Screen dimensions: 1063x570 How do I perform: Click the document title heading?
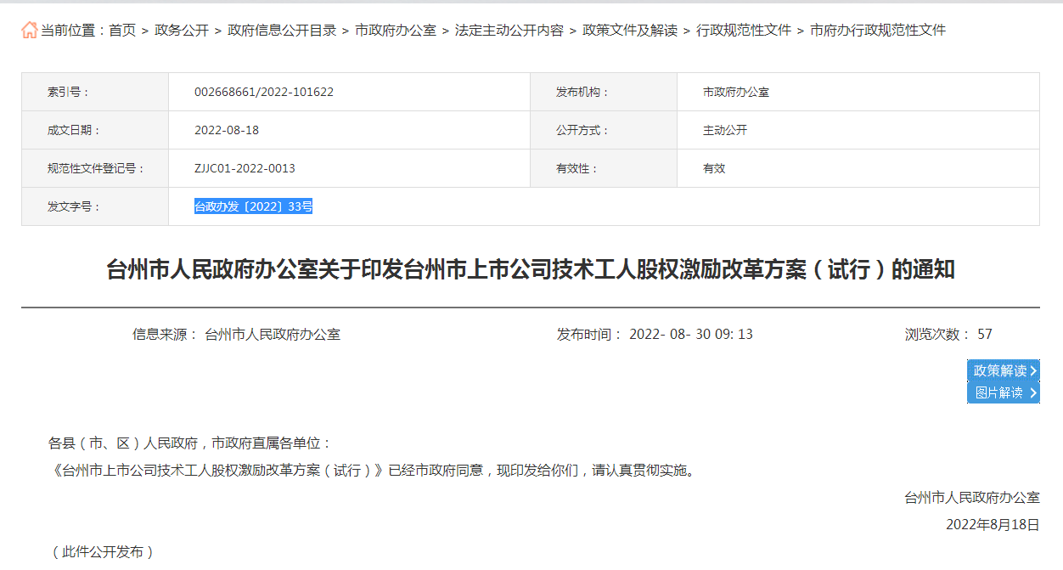click(531, 270)
